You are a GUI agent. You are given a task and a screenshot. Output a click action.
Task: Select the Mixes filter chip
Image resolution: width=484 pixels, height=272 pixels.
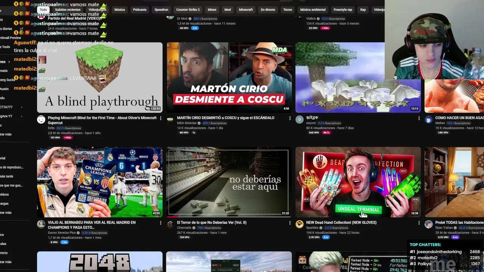[212, 9]
